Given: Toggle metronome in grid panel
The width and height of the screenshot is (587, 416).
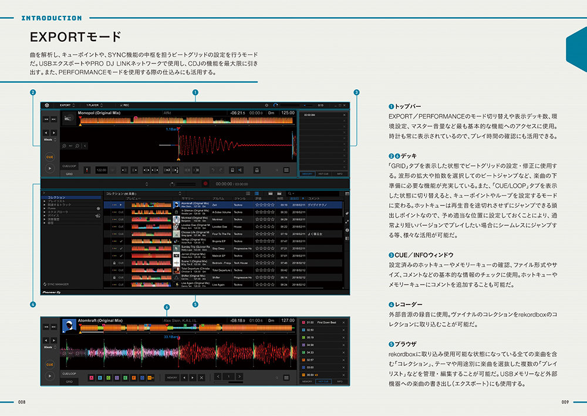Looking at the screenshot, I should pyautogui.click(x=232, y=170).
